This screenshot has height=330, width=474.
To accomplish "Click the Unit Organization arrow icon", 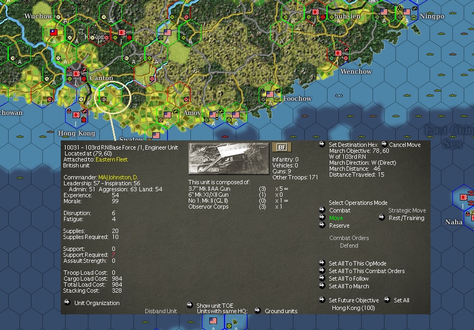I will coord(68,303).
